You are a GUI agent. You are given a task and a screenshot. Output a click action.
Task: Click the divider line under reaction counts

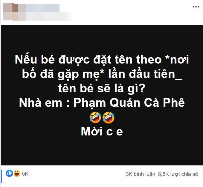click(x=102, y=183)
